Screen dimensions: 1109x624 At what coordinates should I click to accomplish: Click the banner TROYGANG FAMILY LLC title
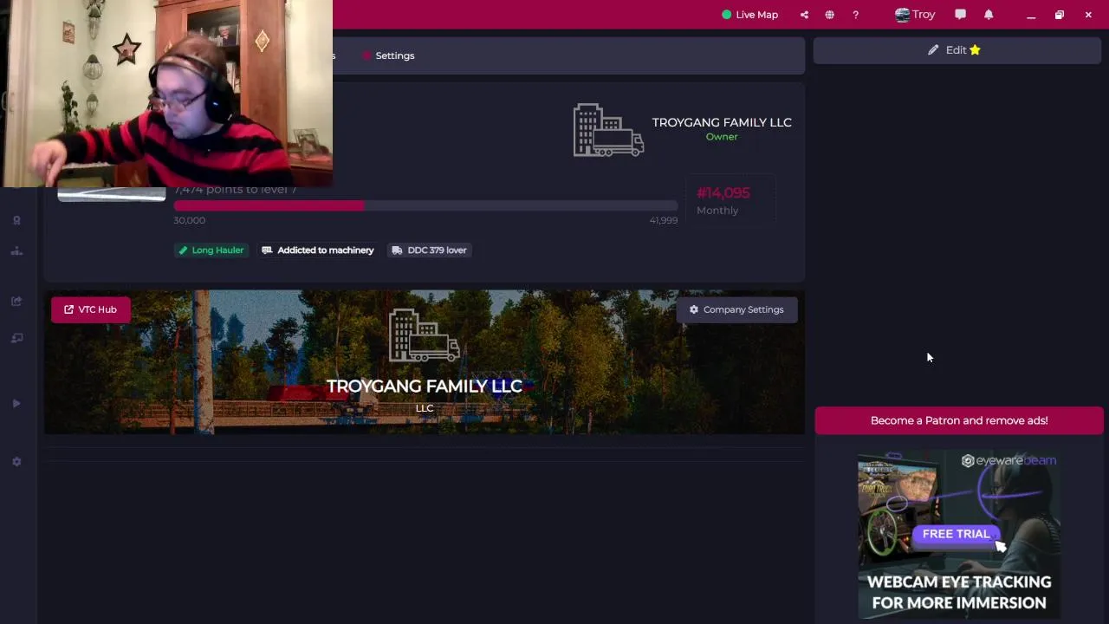[424, 387]
